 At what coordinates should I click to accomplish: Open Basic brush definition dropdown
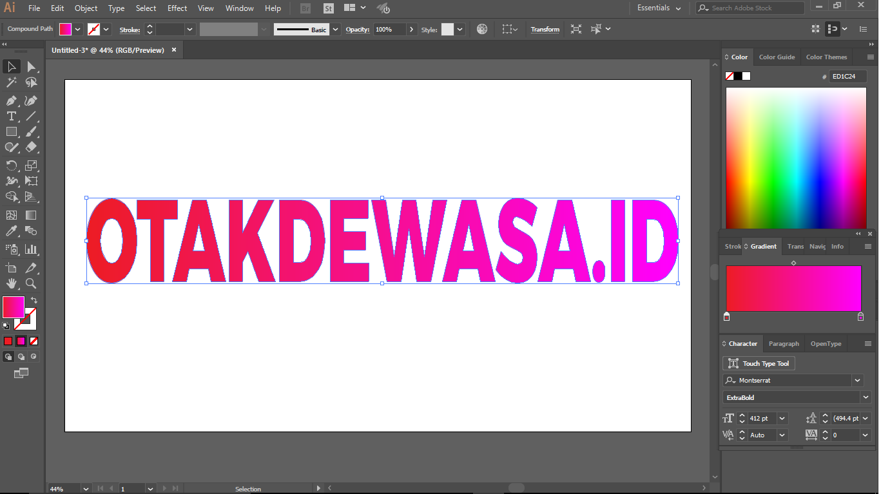[335, 29]
